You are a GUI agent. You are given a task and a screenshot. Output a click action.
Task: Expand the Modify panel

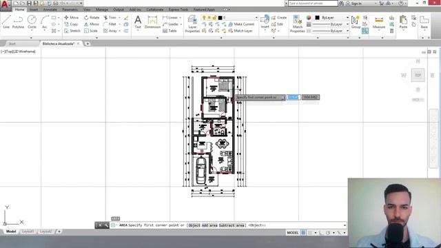[x=96, y=37]
